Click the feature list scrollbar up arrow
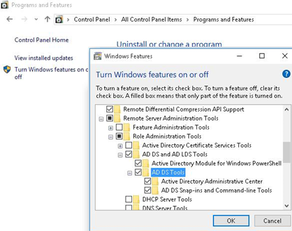The image size is (292, 231). (x=286, y=110)
